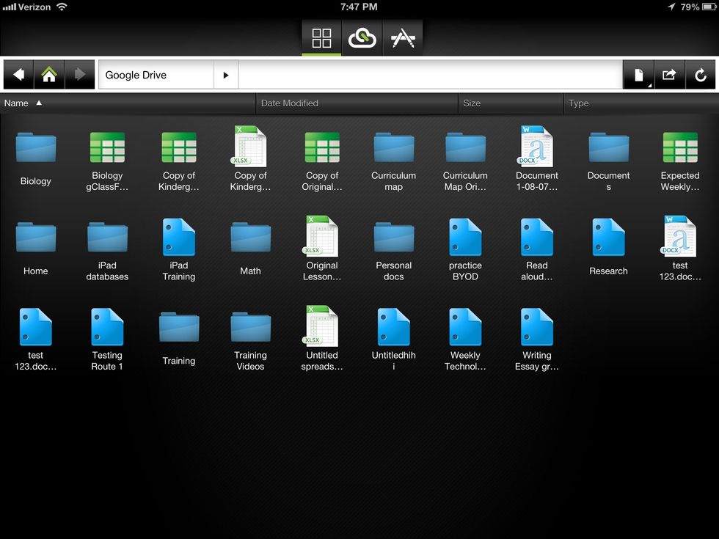719x539 pixels.
Task: Click the forward navigation arrow
Action: 80,75
